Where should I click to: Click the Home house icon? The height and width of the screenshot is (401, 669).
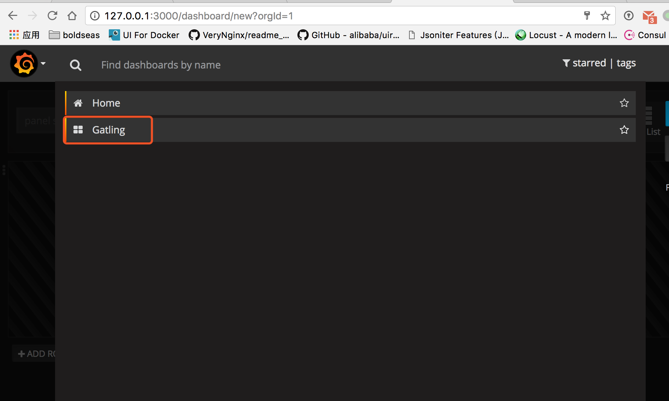coord(78,103)
